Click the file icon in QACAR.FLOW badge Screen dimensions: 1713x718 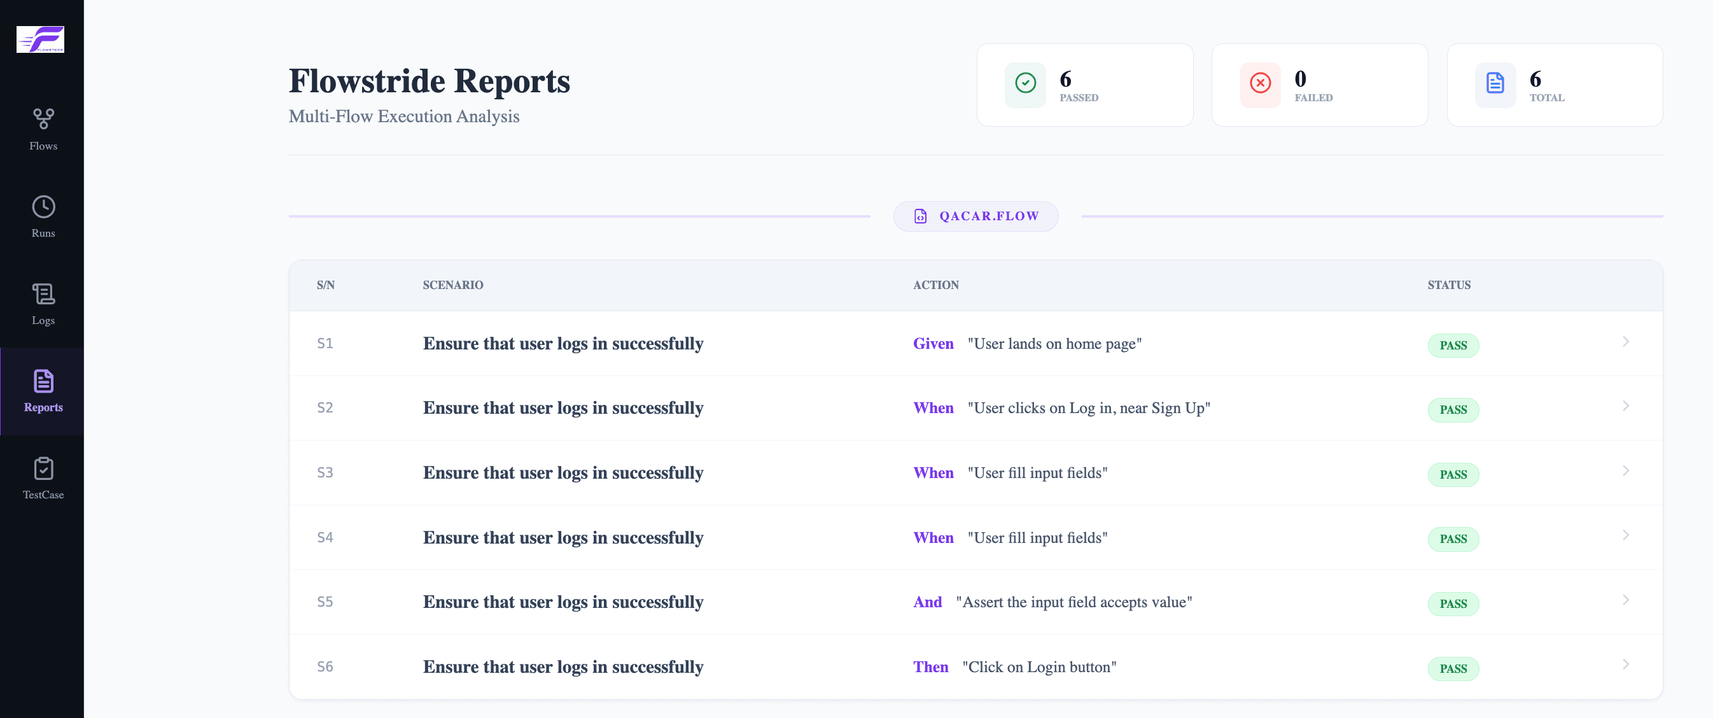pyautogui.click(x=920, y=216)
